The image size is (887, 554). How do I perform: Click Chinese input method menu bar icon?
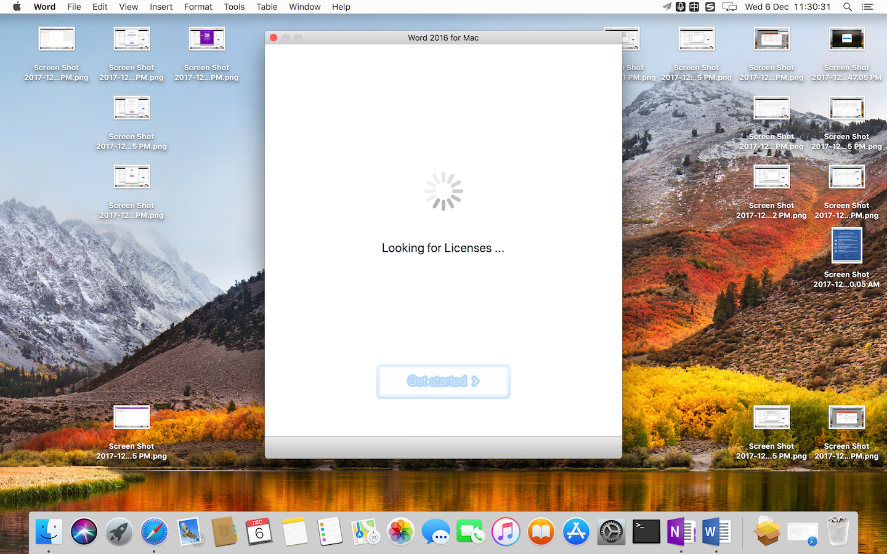(x=695, y=7)
